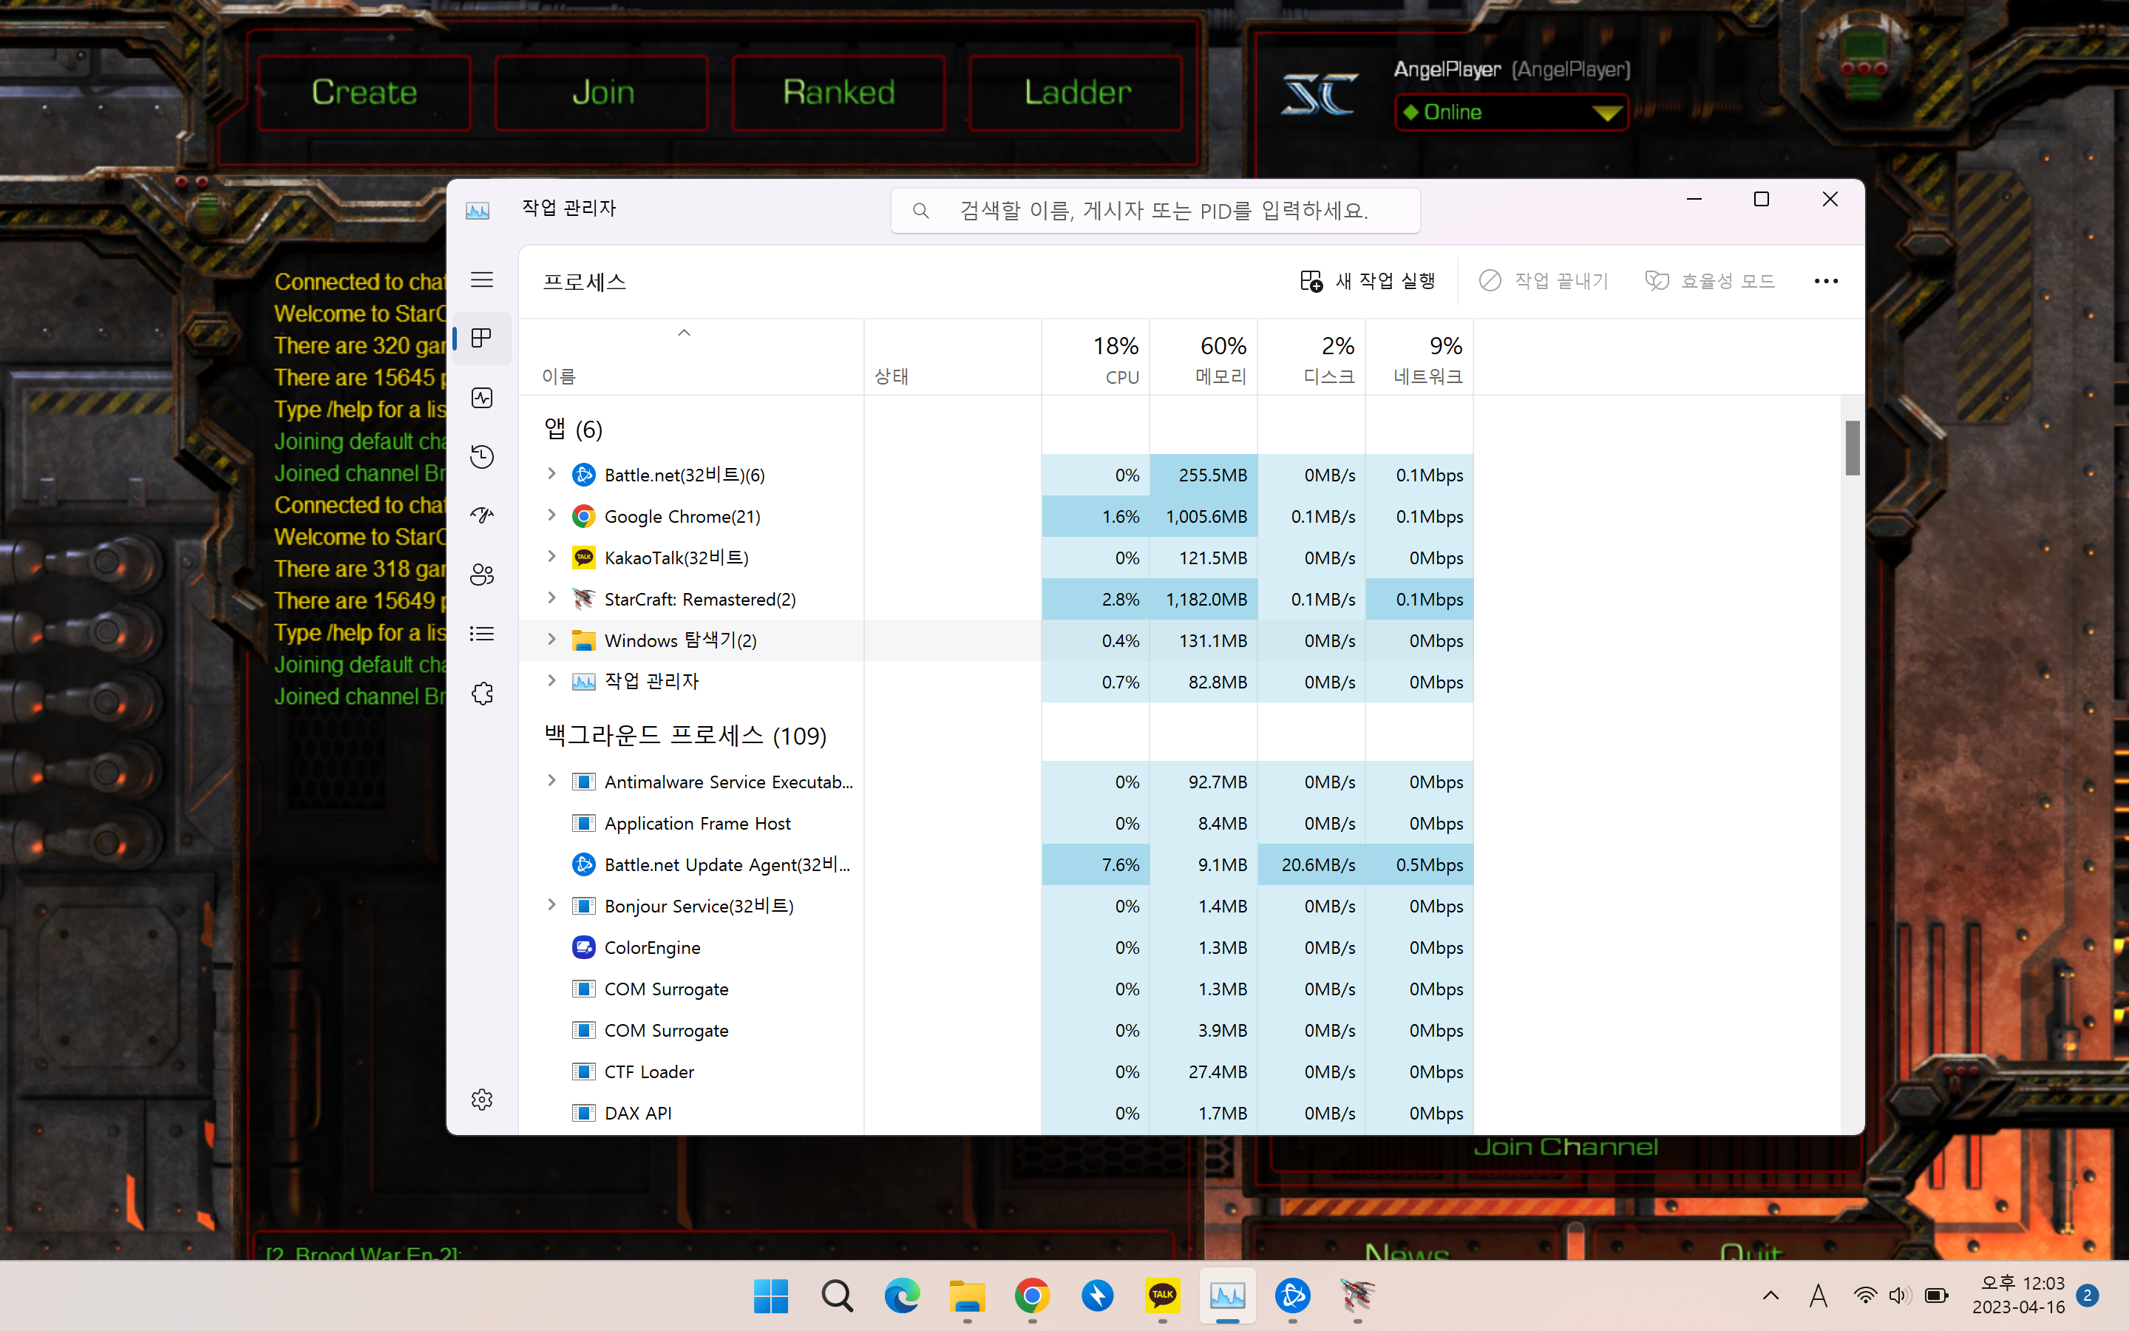Expand the Google Chrome process group

click(x=551, y=516)
